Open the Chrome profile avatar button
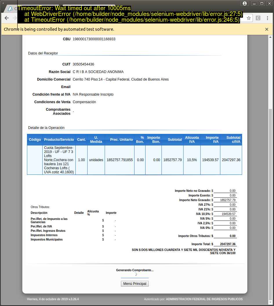The width and height of the screenshot is (274, 306). click(x=245, y=3)
